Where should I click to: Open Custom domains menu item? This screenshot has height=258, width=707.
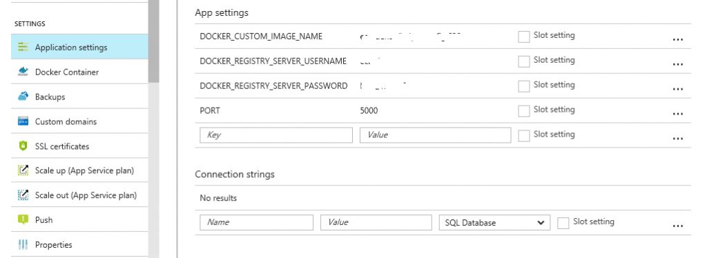[x=79, y=121]
